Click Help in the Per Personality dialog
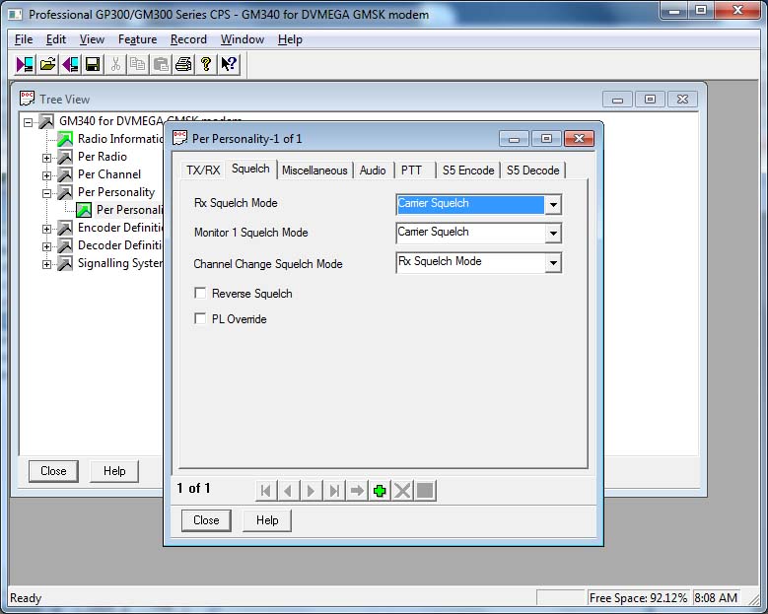The width and height of the screenshot is (768, 614). point(267,520)
